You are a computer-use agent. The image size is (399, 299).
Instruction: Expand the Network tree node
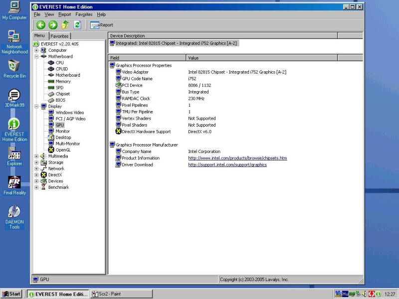pyautogui.click(x=36, y=168)
